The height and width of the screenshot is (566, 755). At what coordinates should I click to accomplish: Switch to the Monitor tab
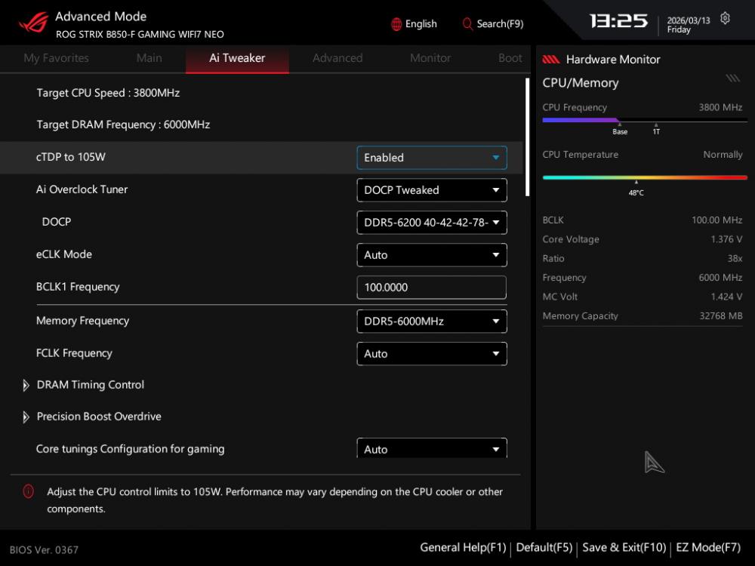(x=430, y=58)
